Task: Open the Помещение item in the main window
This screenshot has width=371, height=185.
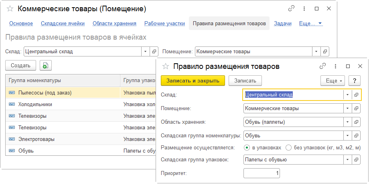Action: click(325, 52)
